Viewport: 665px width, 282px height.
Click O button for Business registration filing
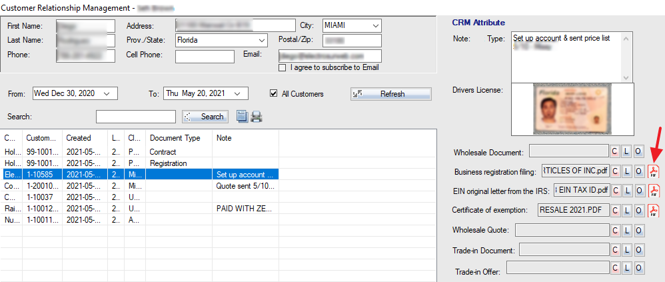pyautogui.click(x=639, y=171)
